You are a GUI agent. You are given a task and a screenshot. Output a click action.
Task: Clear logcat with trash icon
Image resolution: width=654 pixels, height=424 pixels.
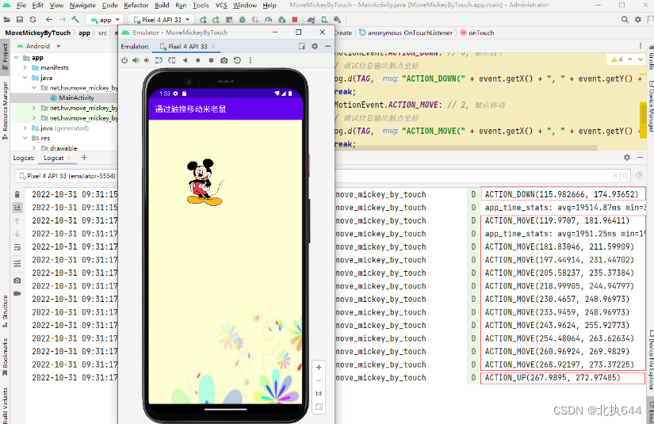click(x=17, y=194)
